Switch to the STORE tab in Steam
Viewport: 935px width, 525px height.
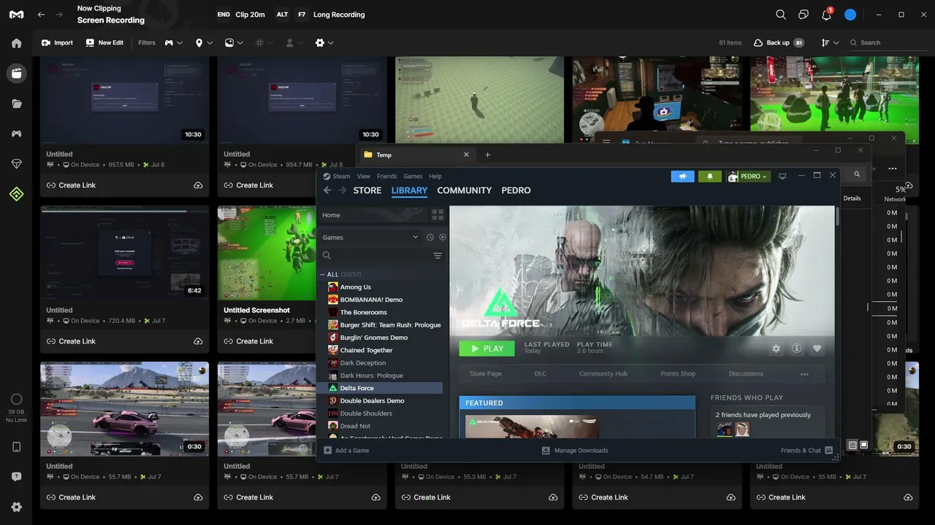click(367, 190)
